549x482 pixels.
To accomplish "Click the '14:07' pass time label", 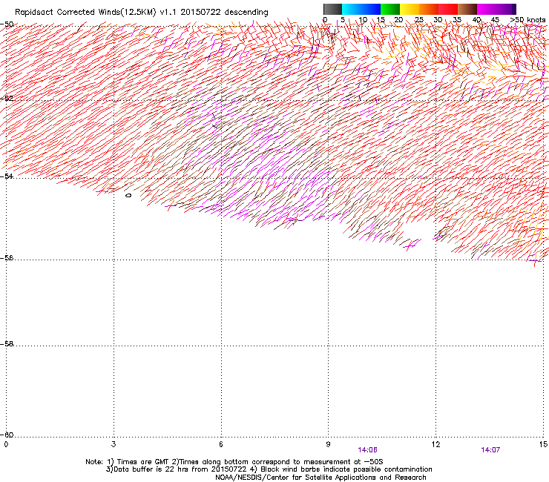I will [490, 450].
